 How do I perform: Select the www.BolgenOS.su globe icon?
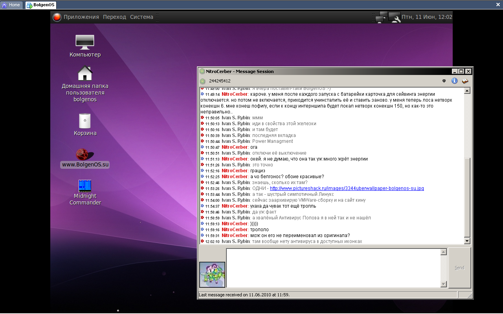(x=85, y=158)
